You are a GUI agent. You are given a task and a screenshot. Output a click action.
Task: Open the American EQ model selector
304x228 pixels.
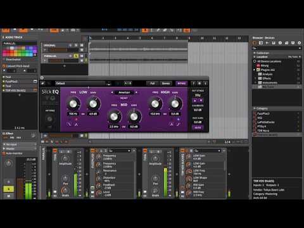pyautogui.click(x=124, y=92)
